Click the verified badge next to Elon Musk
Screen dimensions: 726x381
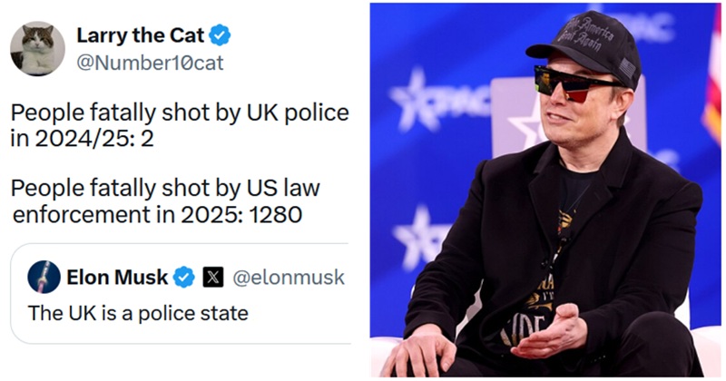(x=184, y=277)
